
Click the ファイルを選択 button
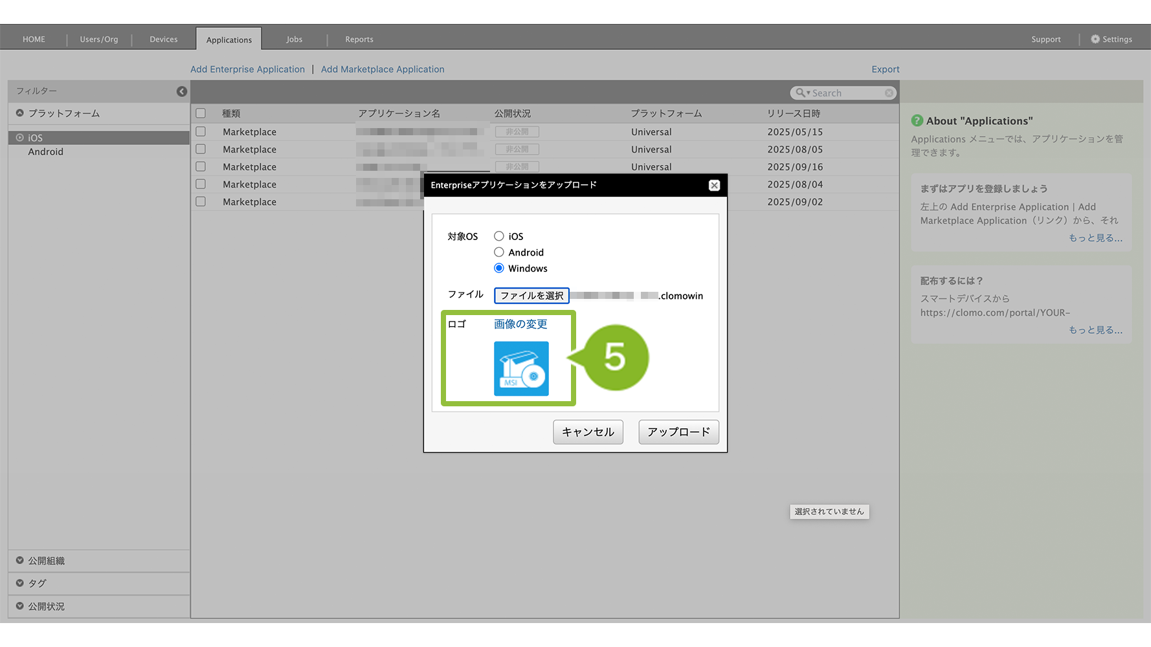pos(531,296)
